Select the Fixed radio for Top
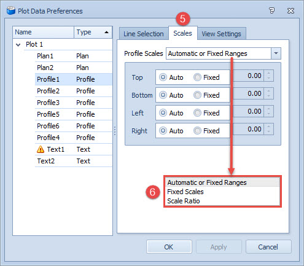The width and height of the screenshot is (304, 266). [x=197, y=77]
